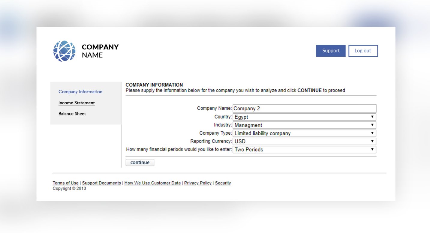Expand the financial periods dropdown
Screen dimensions: 430x233
(x=304, y=149)
